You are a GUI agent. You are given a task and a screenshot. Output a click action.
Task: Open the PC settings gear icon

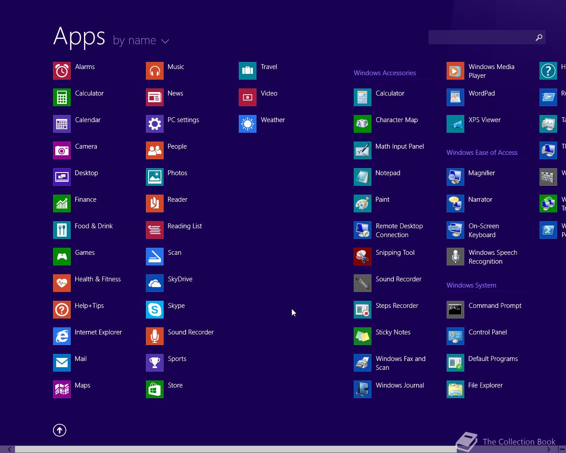(155, 124)
